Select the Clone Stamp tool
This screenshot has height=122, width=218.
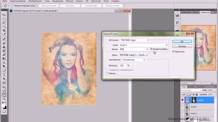(x=4, y=47)
